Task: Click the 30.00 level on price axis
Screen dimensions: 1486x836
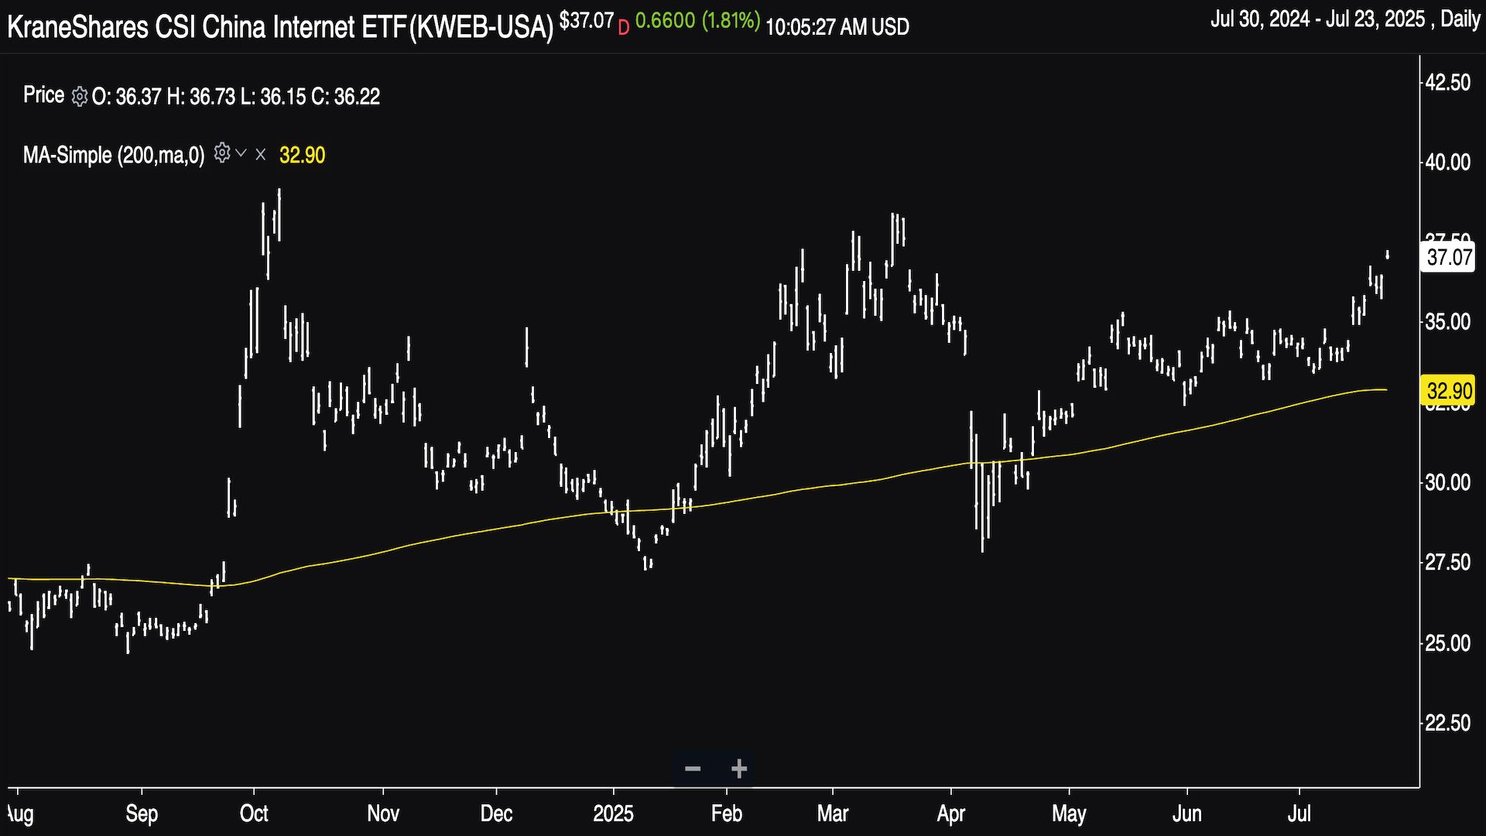Action: 1448,482
